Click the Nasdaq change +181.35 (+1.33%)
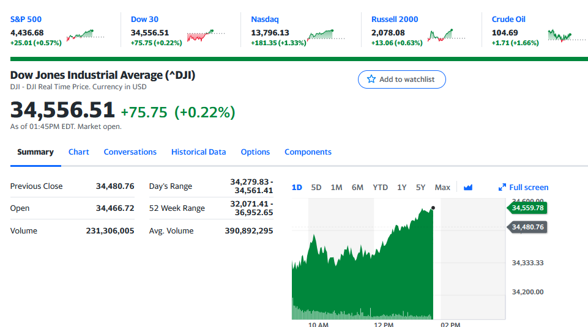The width and height of the screenshot is (588, 327). point(278,43)
